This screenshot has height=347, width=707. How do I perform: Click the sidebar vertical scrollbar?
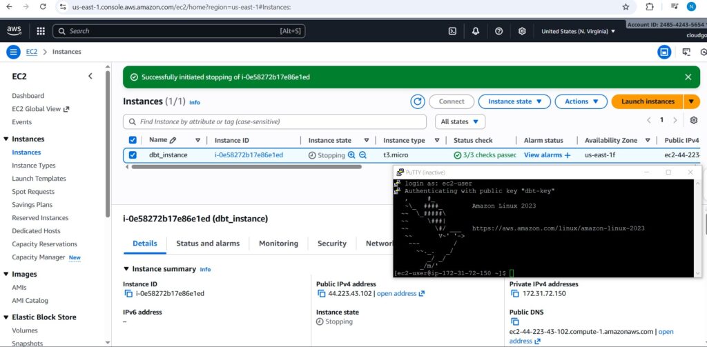pos(107,144)
